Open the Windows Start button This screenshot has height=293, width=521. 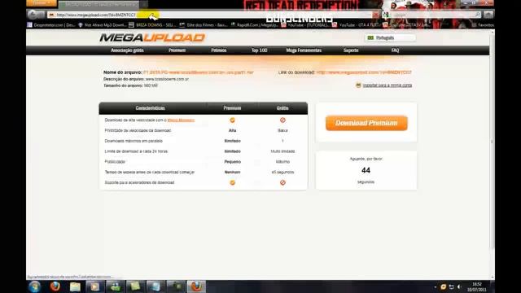(34, 286)
